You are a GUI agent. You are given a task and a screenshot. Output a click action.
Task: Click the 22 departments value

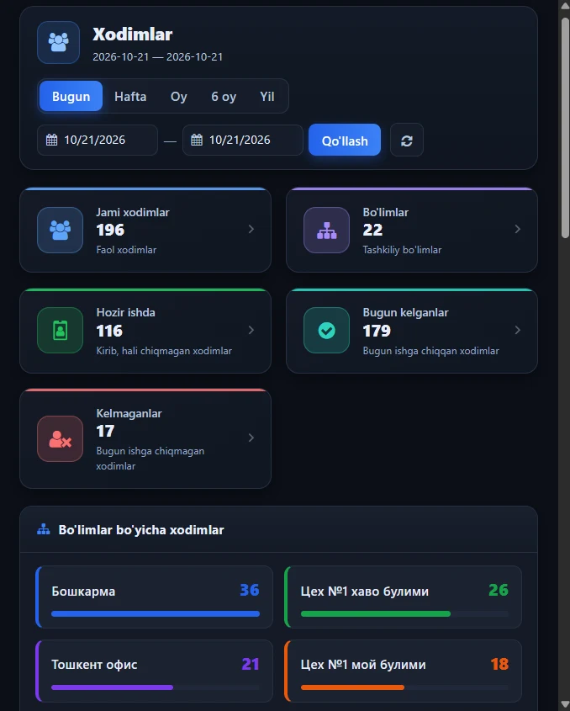pyautogui.click(x=372, y=230)
